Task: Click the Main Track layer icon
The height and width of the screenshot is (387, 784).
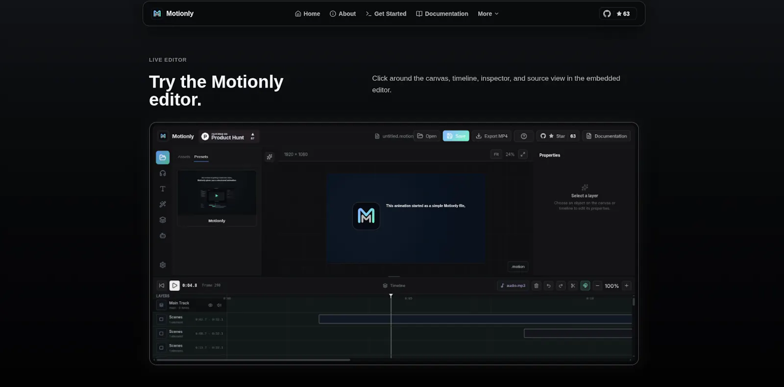Action: [x=161, y=305]
